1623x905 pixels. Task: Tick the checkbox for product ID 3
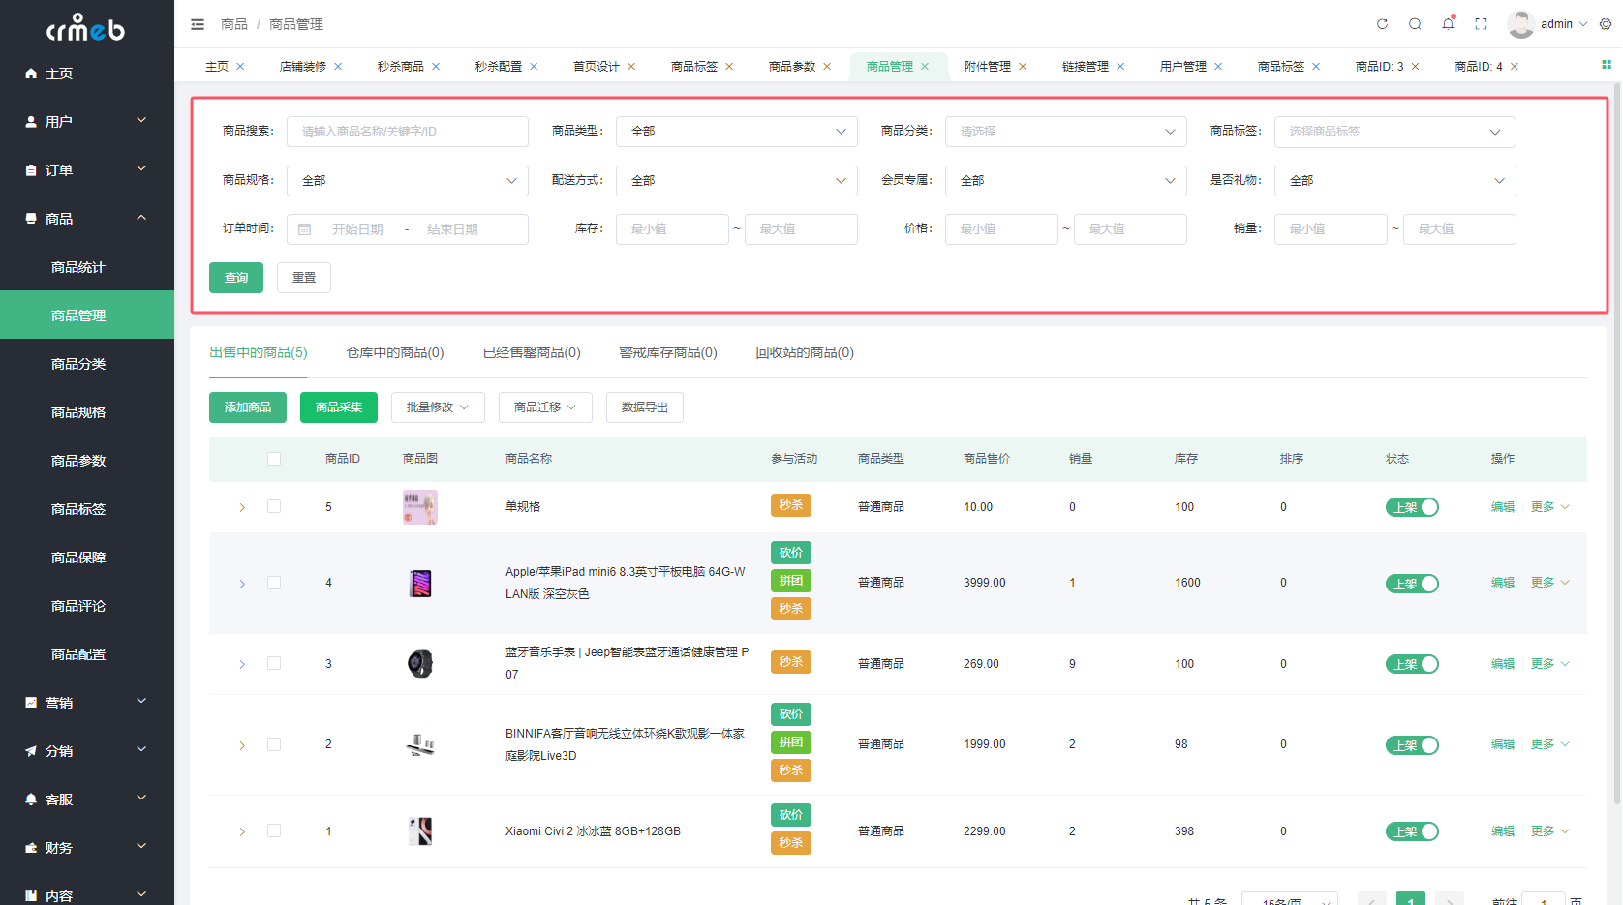coord(274,663)
